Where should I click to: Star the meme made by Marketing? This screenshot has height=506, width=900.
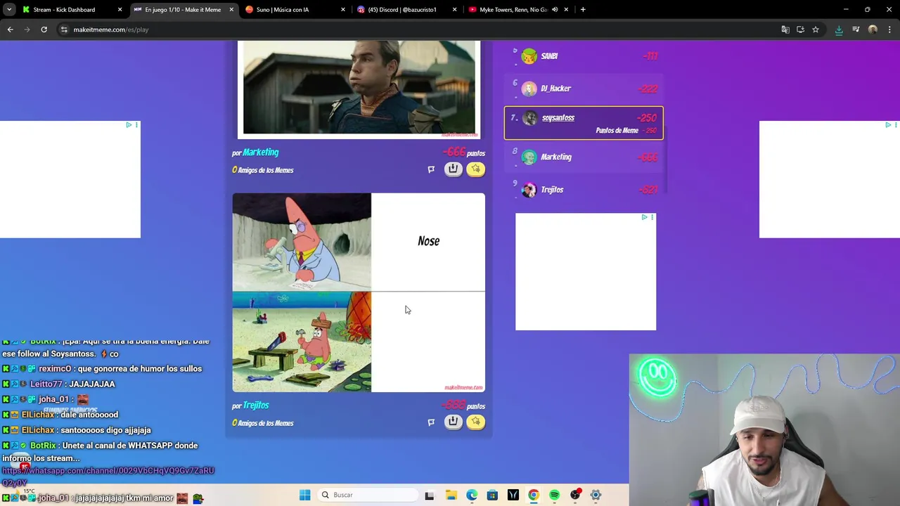tap(475, 169)
